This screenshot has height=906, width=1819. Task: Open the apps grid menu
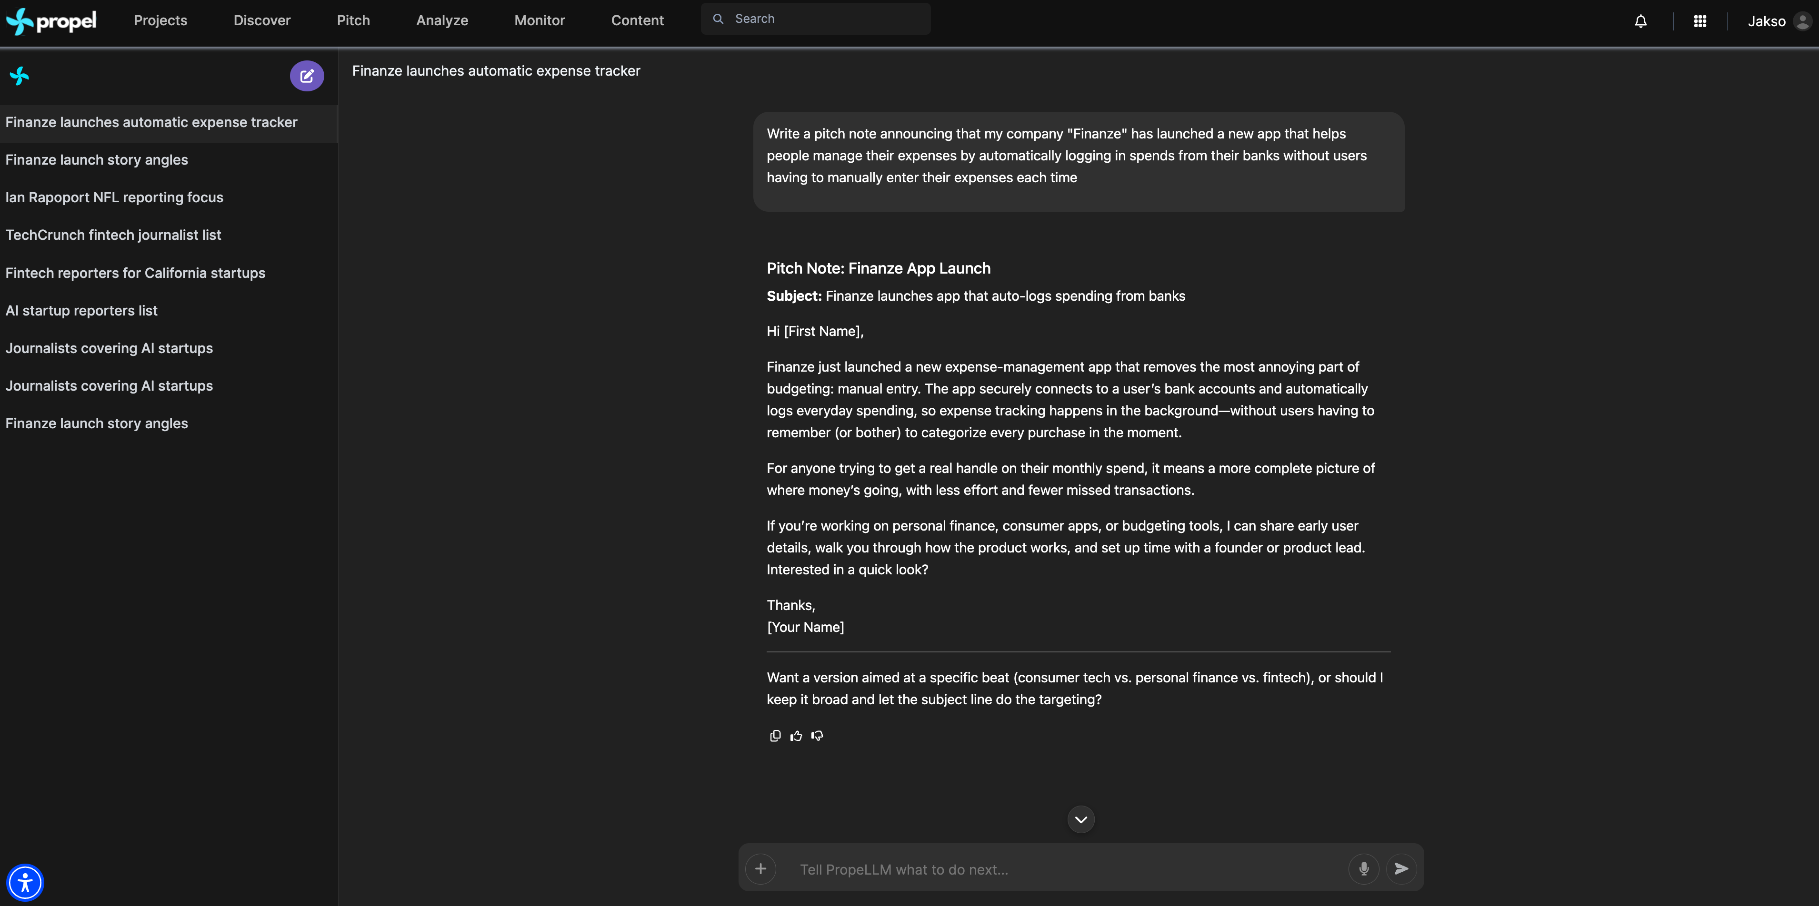click(1699, 21)
